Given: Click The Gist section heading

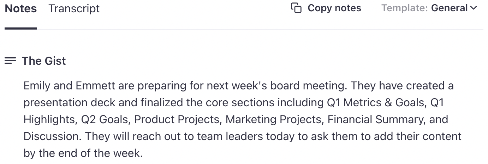Looking at the screenshot, I should (44, 61).
